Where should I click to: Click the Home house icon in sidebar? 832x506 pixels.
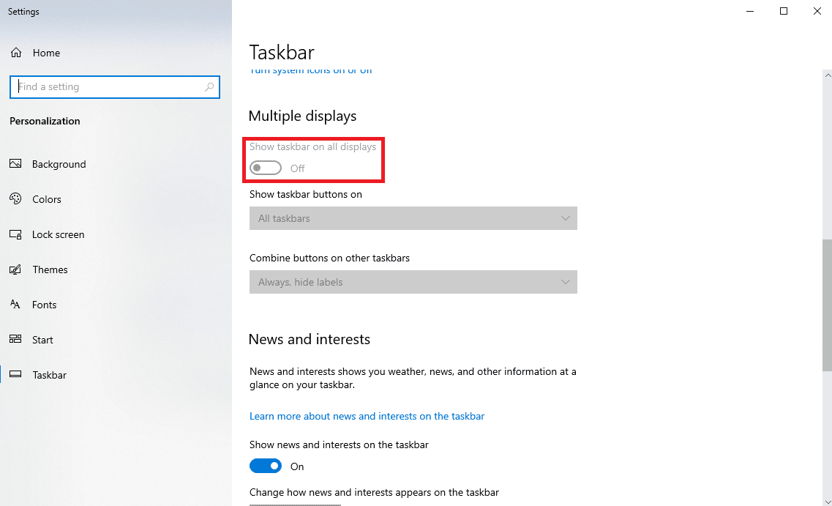16,53
